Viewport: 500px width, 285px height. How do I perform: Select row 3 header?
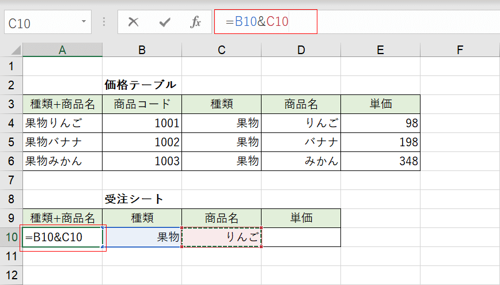tap(11, 104)
